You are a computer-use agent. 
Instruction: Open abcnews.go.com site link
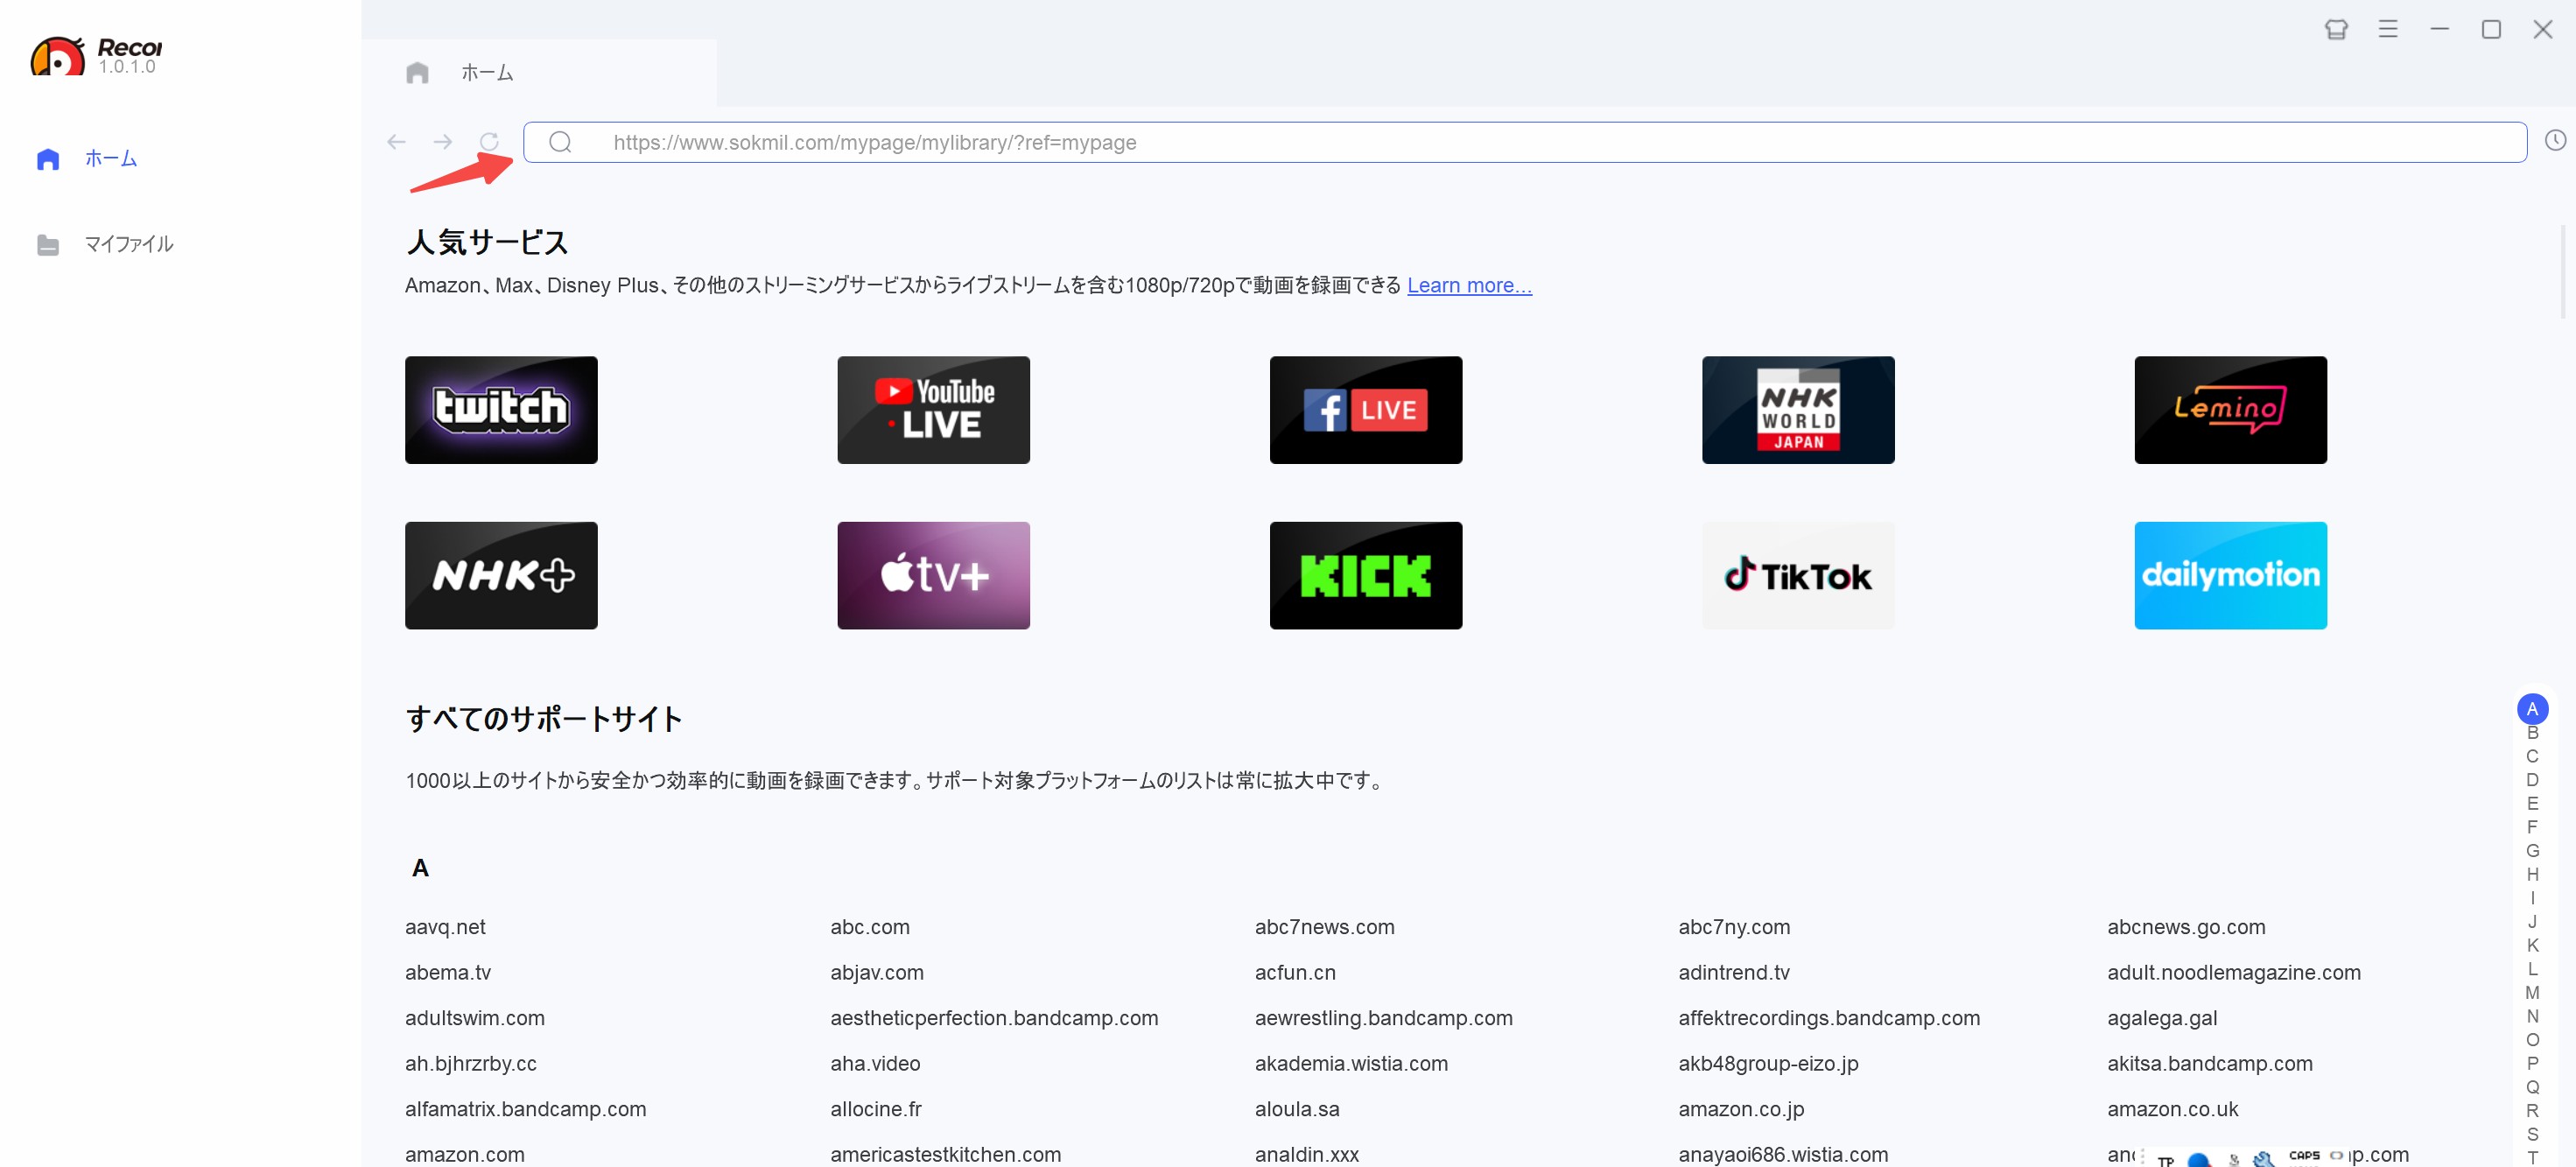coord(2186,927)
